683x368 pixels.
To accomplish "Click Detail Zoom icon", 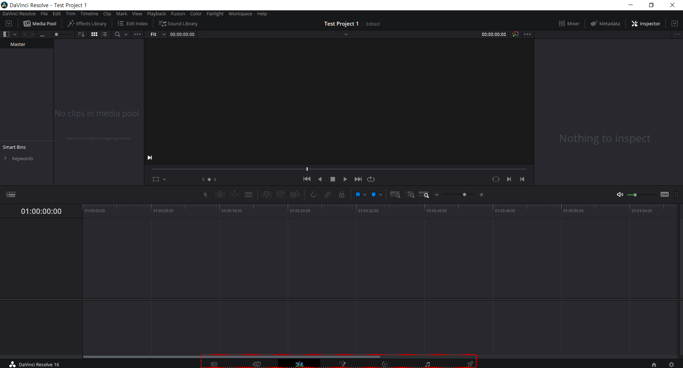I will pos(410,195).
